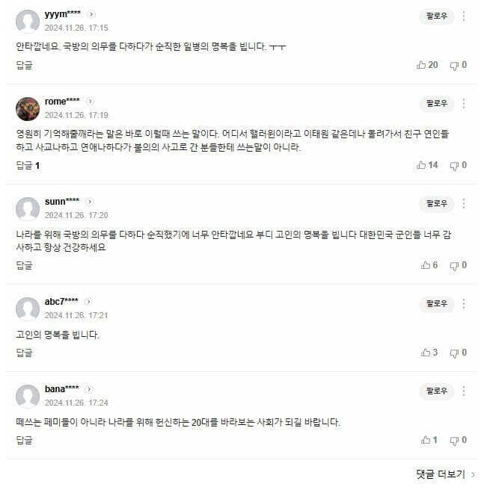Toggle 팔로우 for user sunn****
487x496 pixels.
point(436,203)
